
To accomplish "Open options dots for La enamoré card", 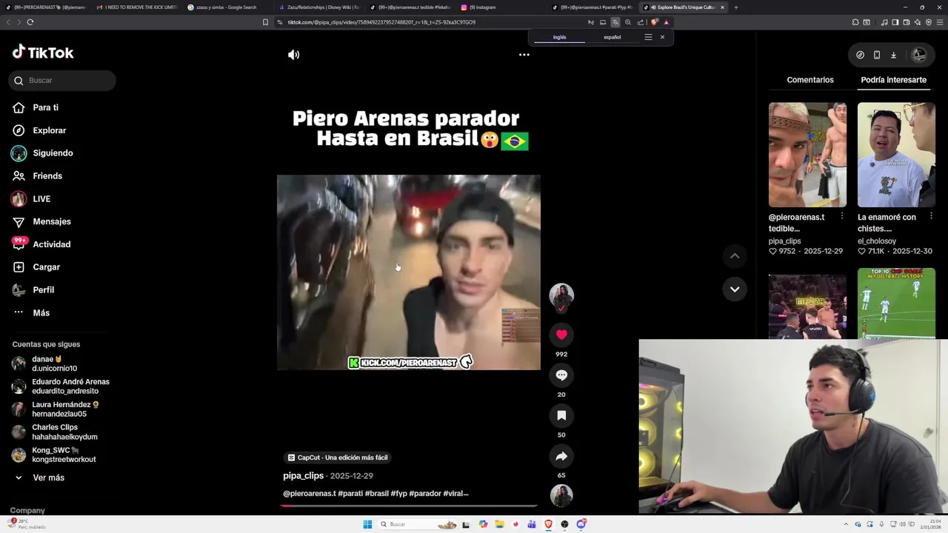I will click(931, 216).
